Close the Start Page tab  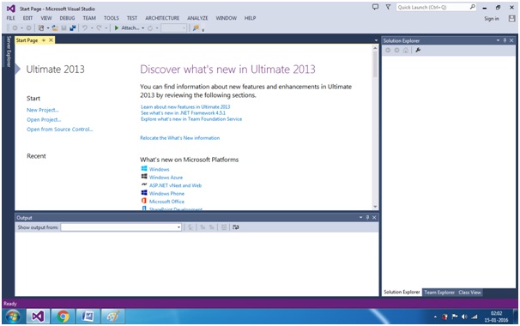coord(51,40)
